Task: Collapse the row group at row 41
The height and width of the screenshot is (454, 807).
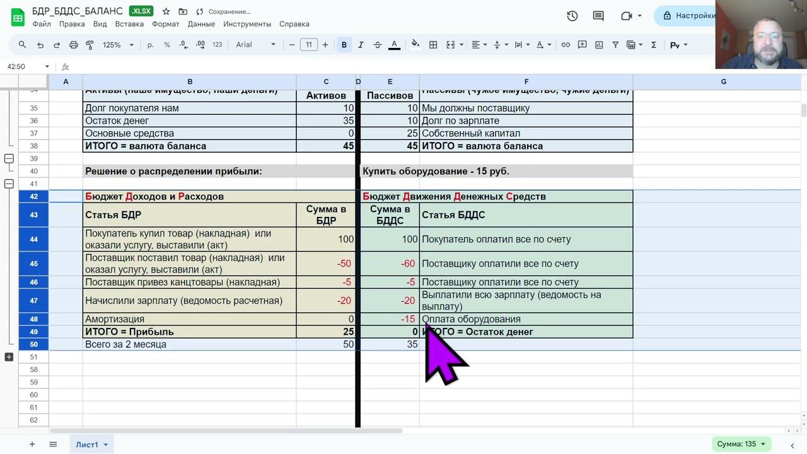Action: pyautogui.click(x=9, y=183)
